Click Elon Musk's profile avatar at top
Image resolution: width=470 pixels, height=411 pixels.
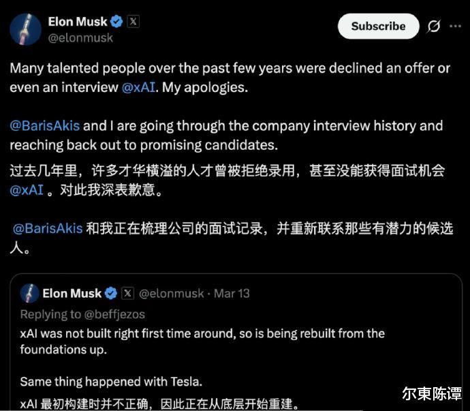[x=25, y=27]
